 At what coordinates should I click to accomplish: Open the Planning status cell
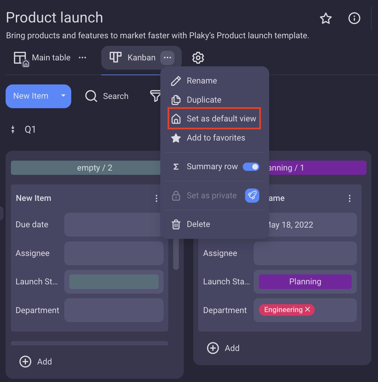tap(305, 282)
